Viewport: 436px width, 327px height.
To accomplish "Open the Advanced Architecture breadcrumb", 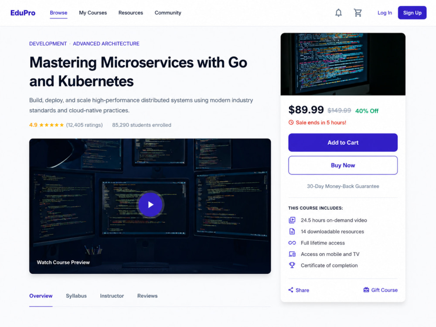I will (106, 44).
